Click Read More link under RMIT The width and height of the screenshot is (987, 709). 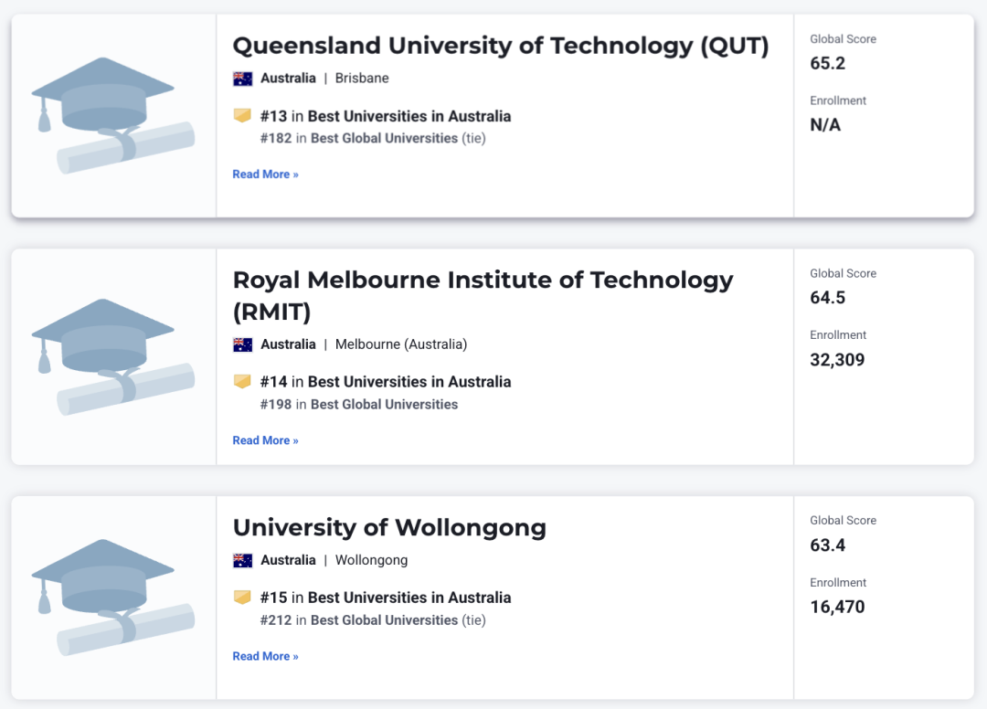(266, 440)
